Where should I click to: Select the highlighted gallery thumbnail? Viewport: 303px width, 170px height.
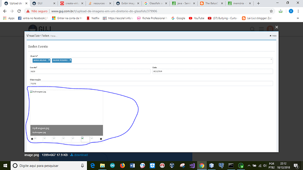point(85,139)
